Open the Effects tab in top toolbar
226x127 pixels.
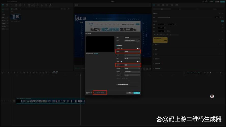[x=20, y=5]
